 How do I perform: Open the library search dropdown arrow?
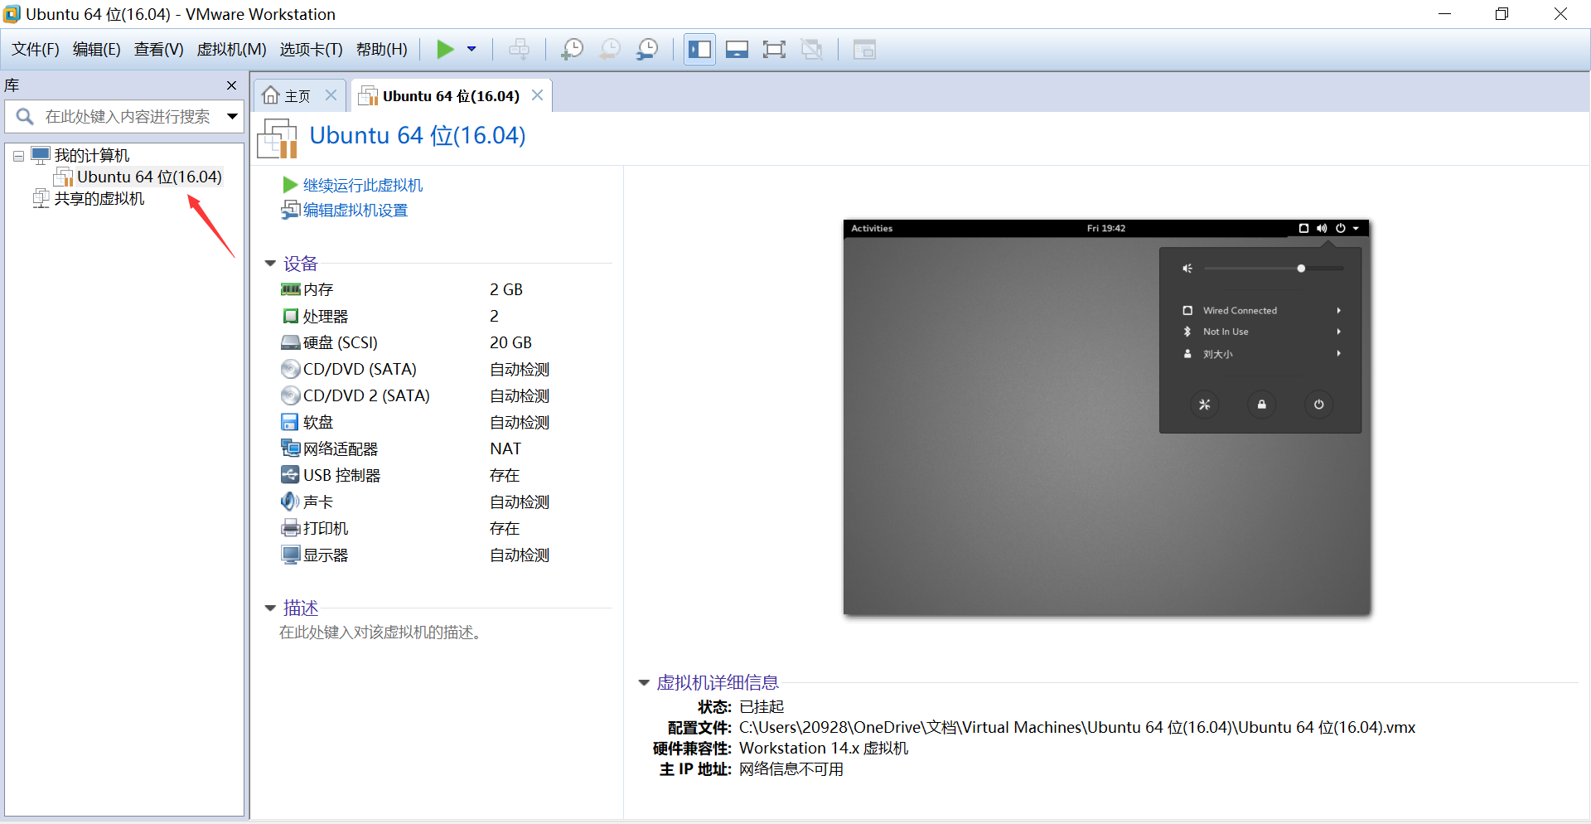point(233,117)
